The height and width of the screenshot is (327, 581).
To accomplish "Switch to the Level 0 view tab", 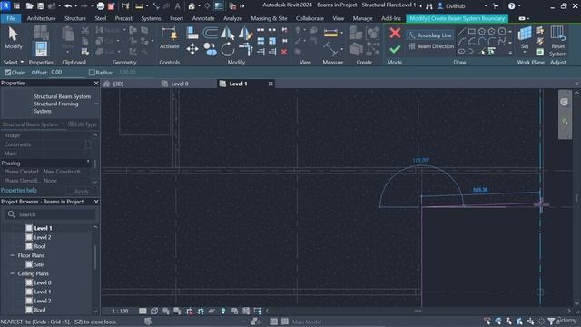I will [x=180, y=84].
